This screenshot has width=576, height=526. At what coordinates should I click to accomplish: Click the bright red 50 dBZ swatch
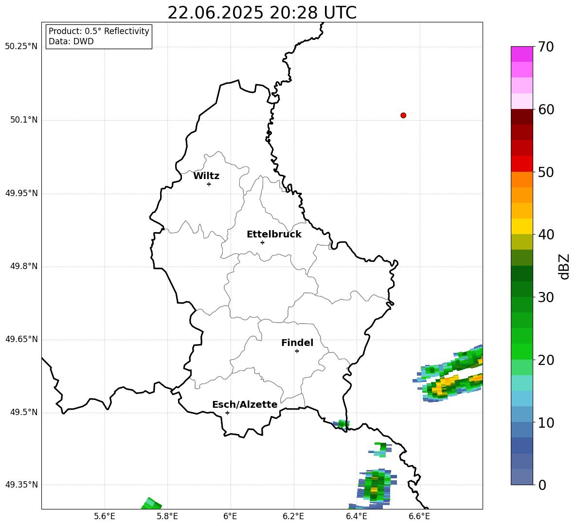pos(522,164)
